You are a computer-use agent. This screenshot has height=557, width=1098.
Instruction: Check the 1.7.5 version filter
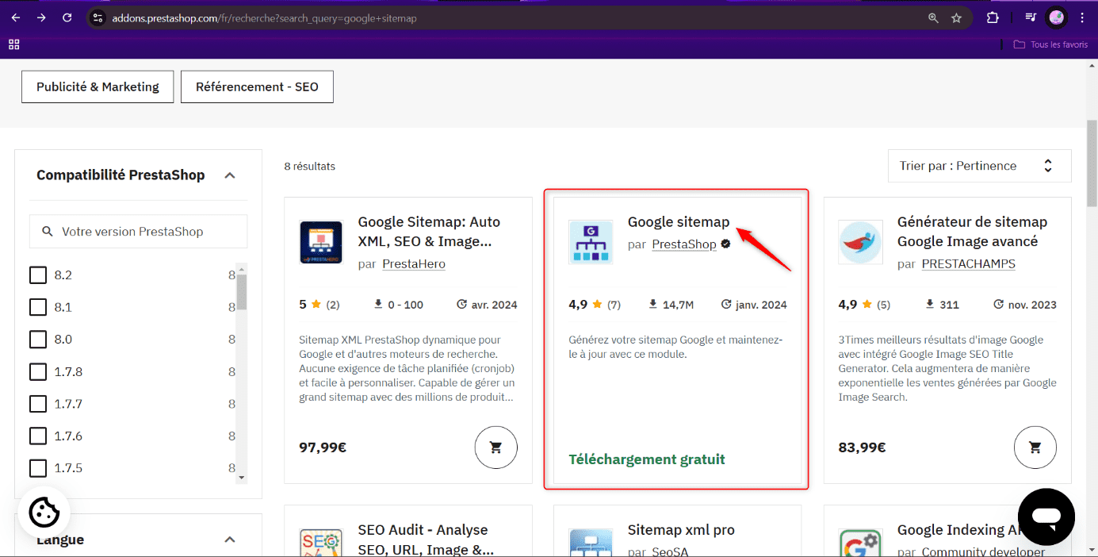pos(38,468)
